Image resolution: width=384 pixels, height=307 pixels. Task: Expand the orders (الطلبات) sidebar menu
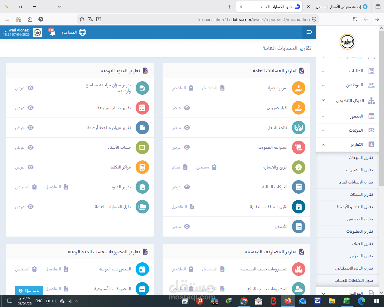[347, 71]
